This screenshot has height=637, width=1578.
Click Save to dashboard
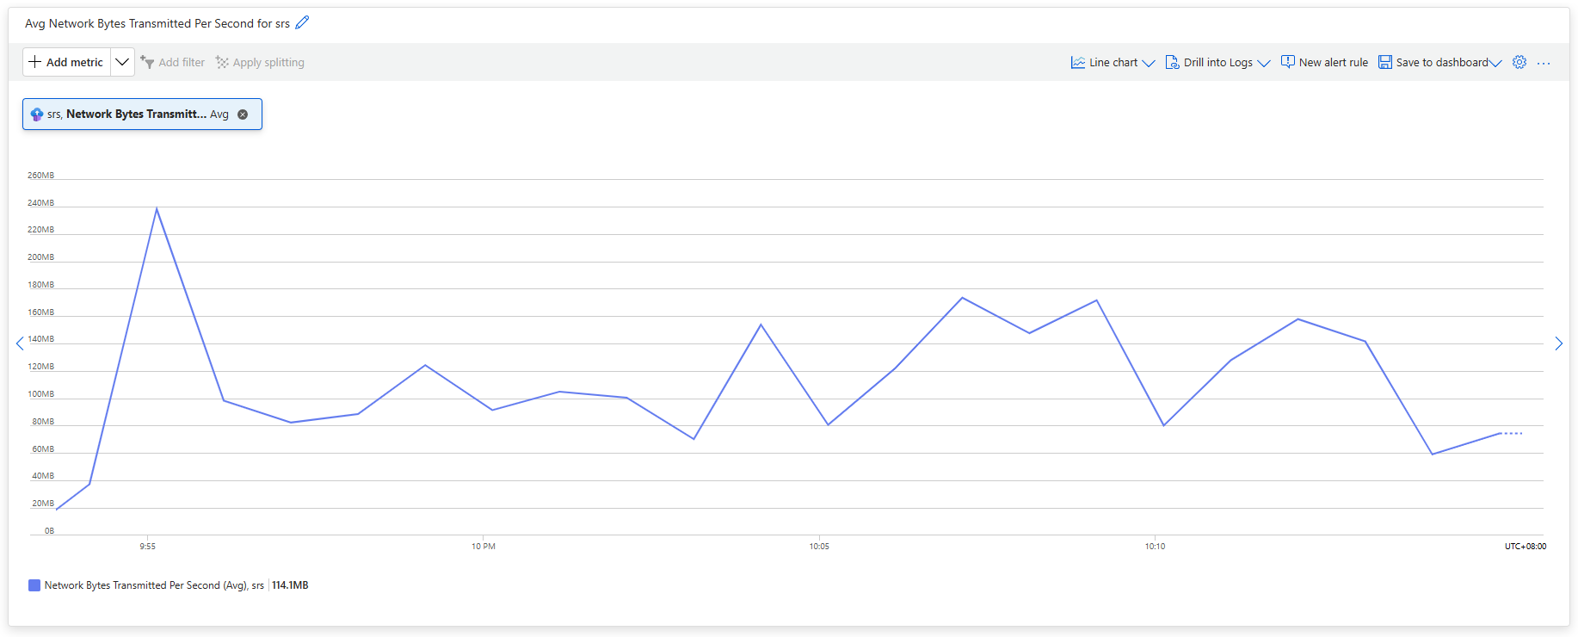coord(1433,62)
